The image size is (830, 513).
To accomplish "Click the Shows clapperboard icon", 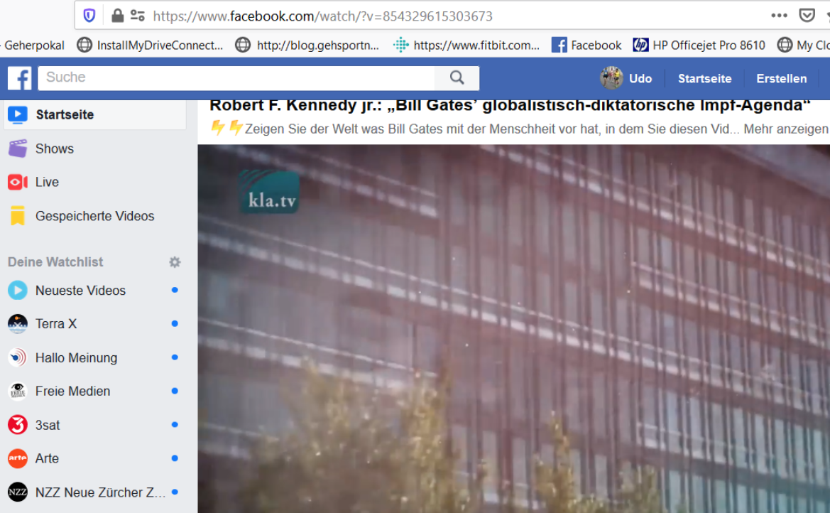I will (18, 148).
